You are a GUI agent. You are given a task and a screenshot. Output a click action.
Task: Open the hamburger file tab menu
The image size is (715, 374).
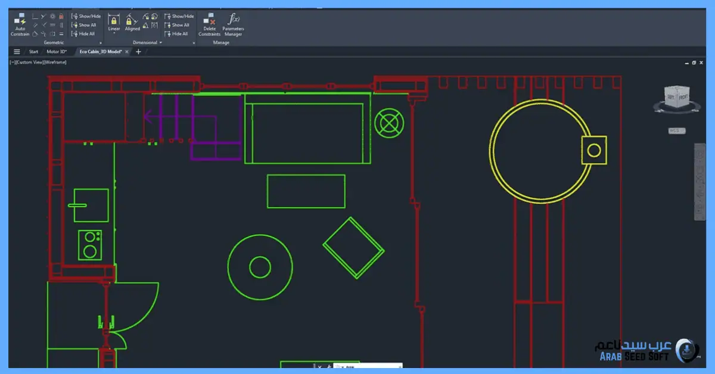(17, 52)
